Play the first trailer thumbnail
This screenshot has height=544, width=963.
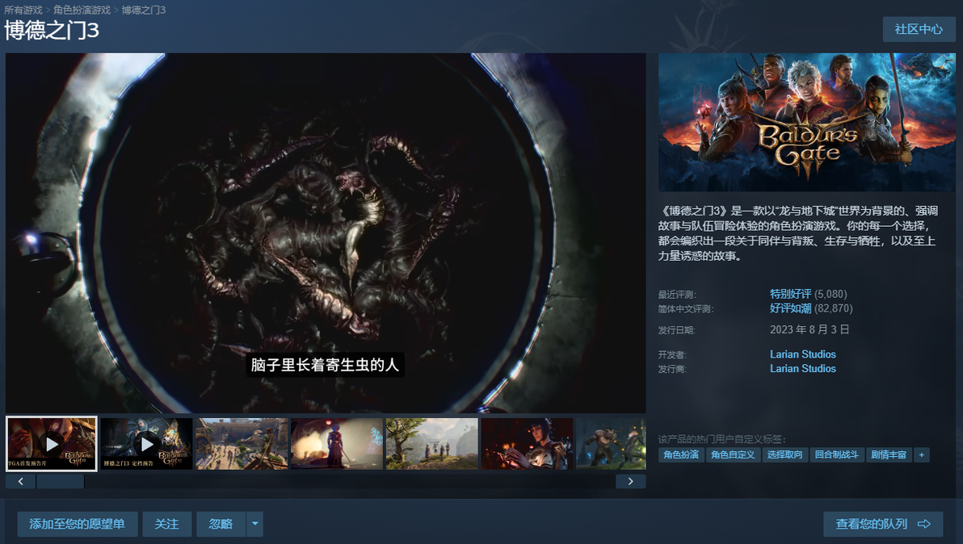[52, 444]
